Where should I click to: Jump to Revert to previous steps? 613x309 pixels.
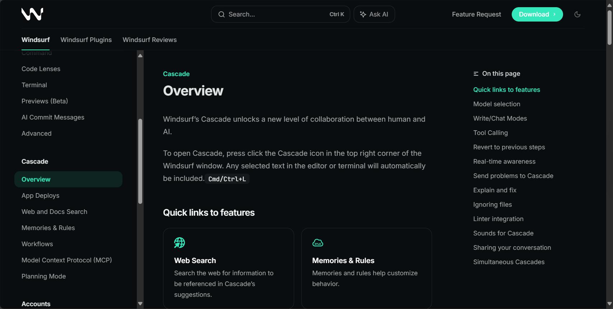pyautogui.click(x=509, y=147)
